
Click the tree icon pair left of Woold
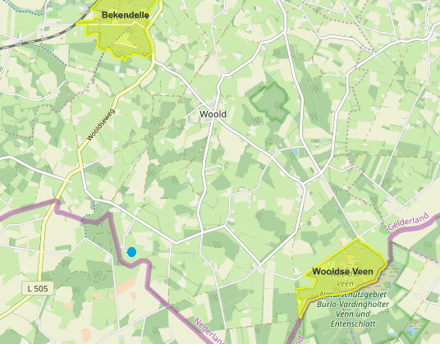[x=157, y=121]
